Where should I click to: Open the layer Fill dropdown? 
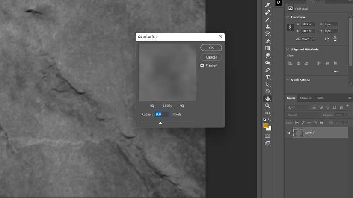347,123
